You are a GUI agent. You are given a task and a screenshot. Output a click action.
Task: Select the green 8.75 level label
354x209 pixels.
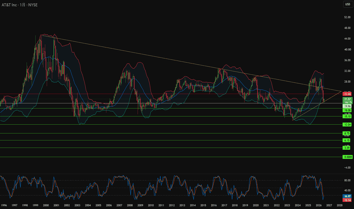coord(346,133)
